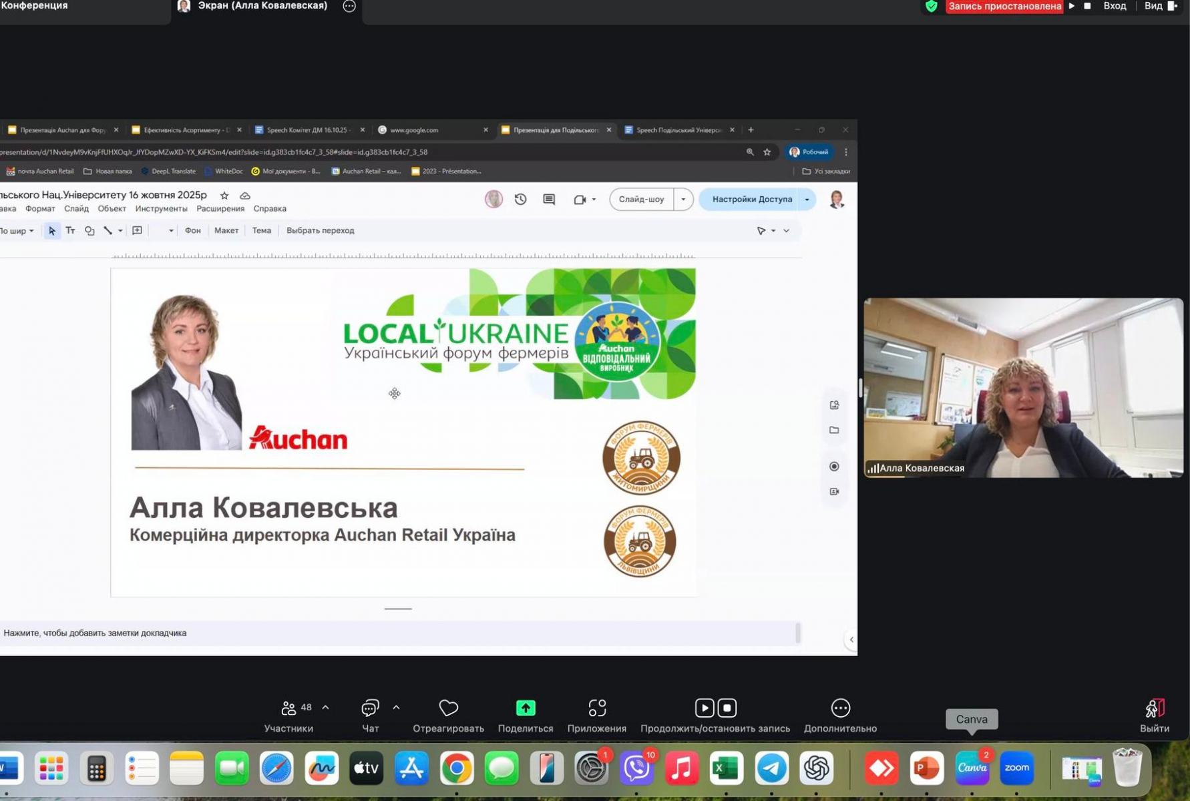Open the Инструменты menu in Slides
Viewport: 1190px width, 801px height.
(161, 209)
